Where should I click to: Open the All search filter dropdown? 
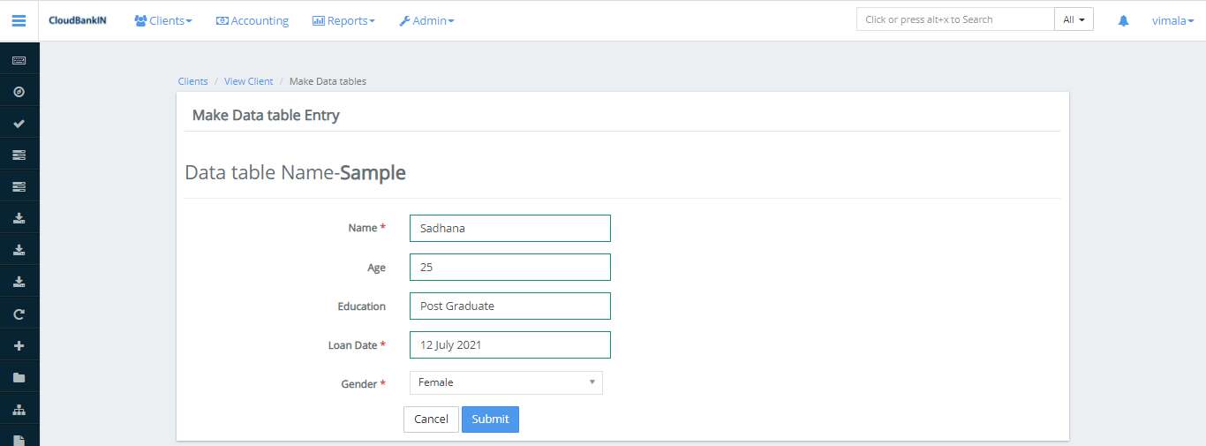tap(1074, 19)
